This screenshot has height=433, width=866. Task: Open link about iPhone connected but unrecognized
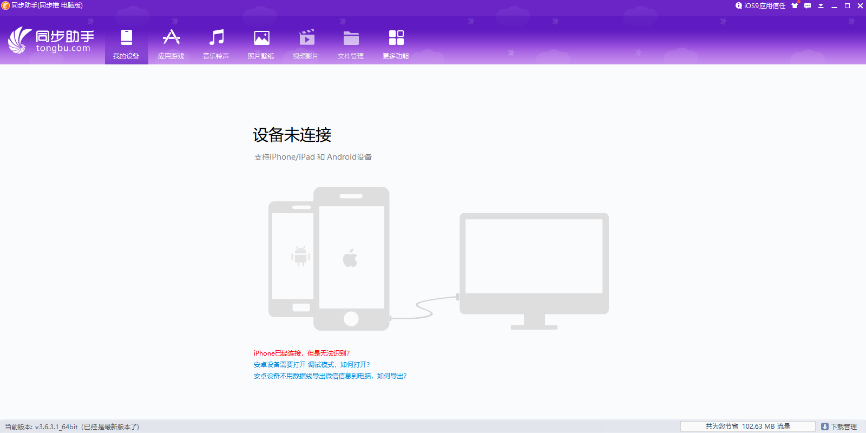coord(301,353)
